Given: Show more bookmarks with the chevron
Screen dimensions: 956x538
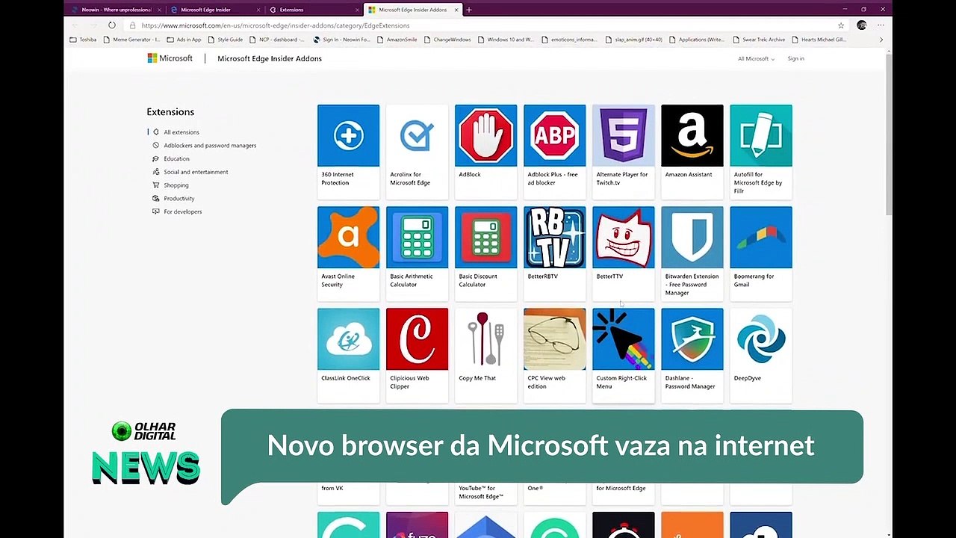Looking at the screenshot, I should click(x=881, y=40).
